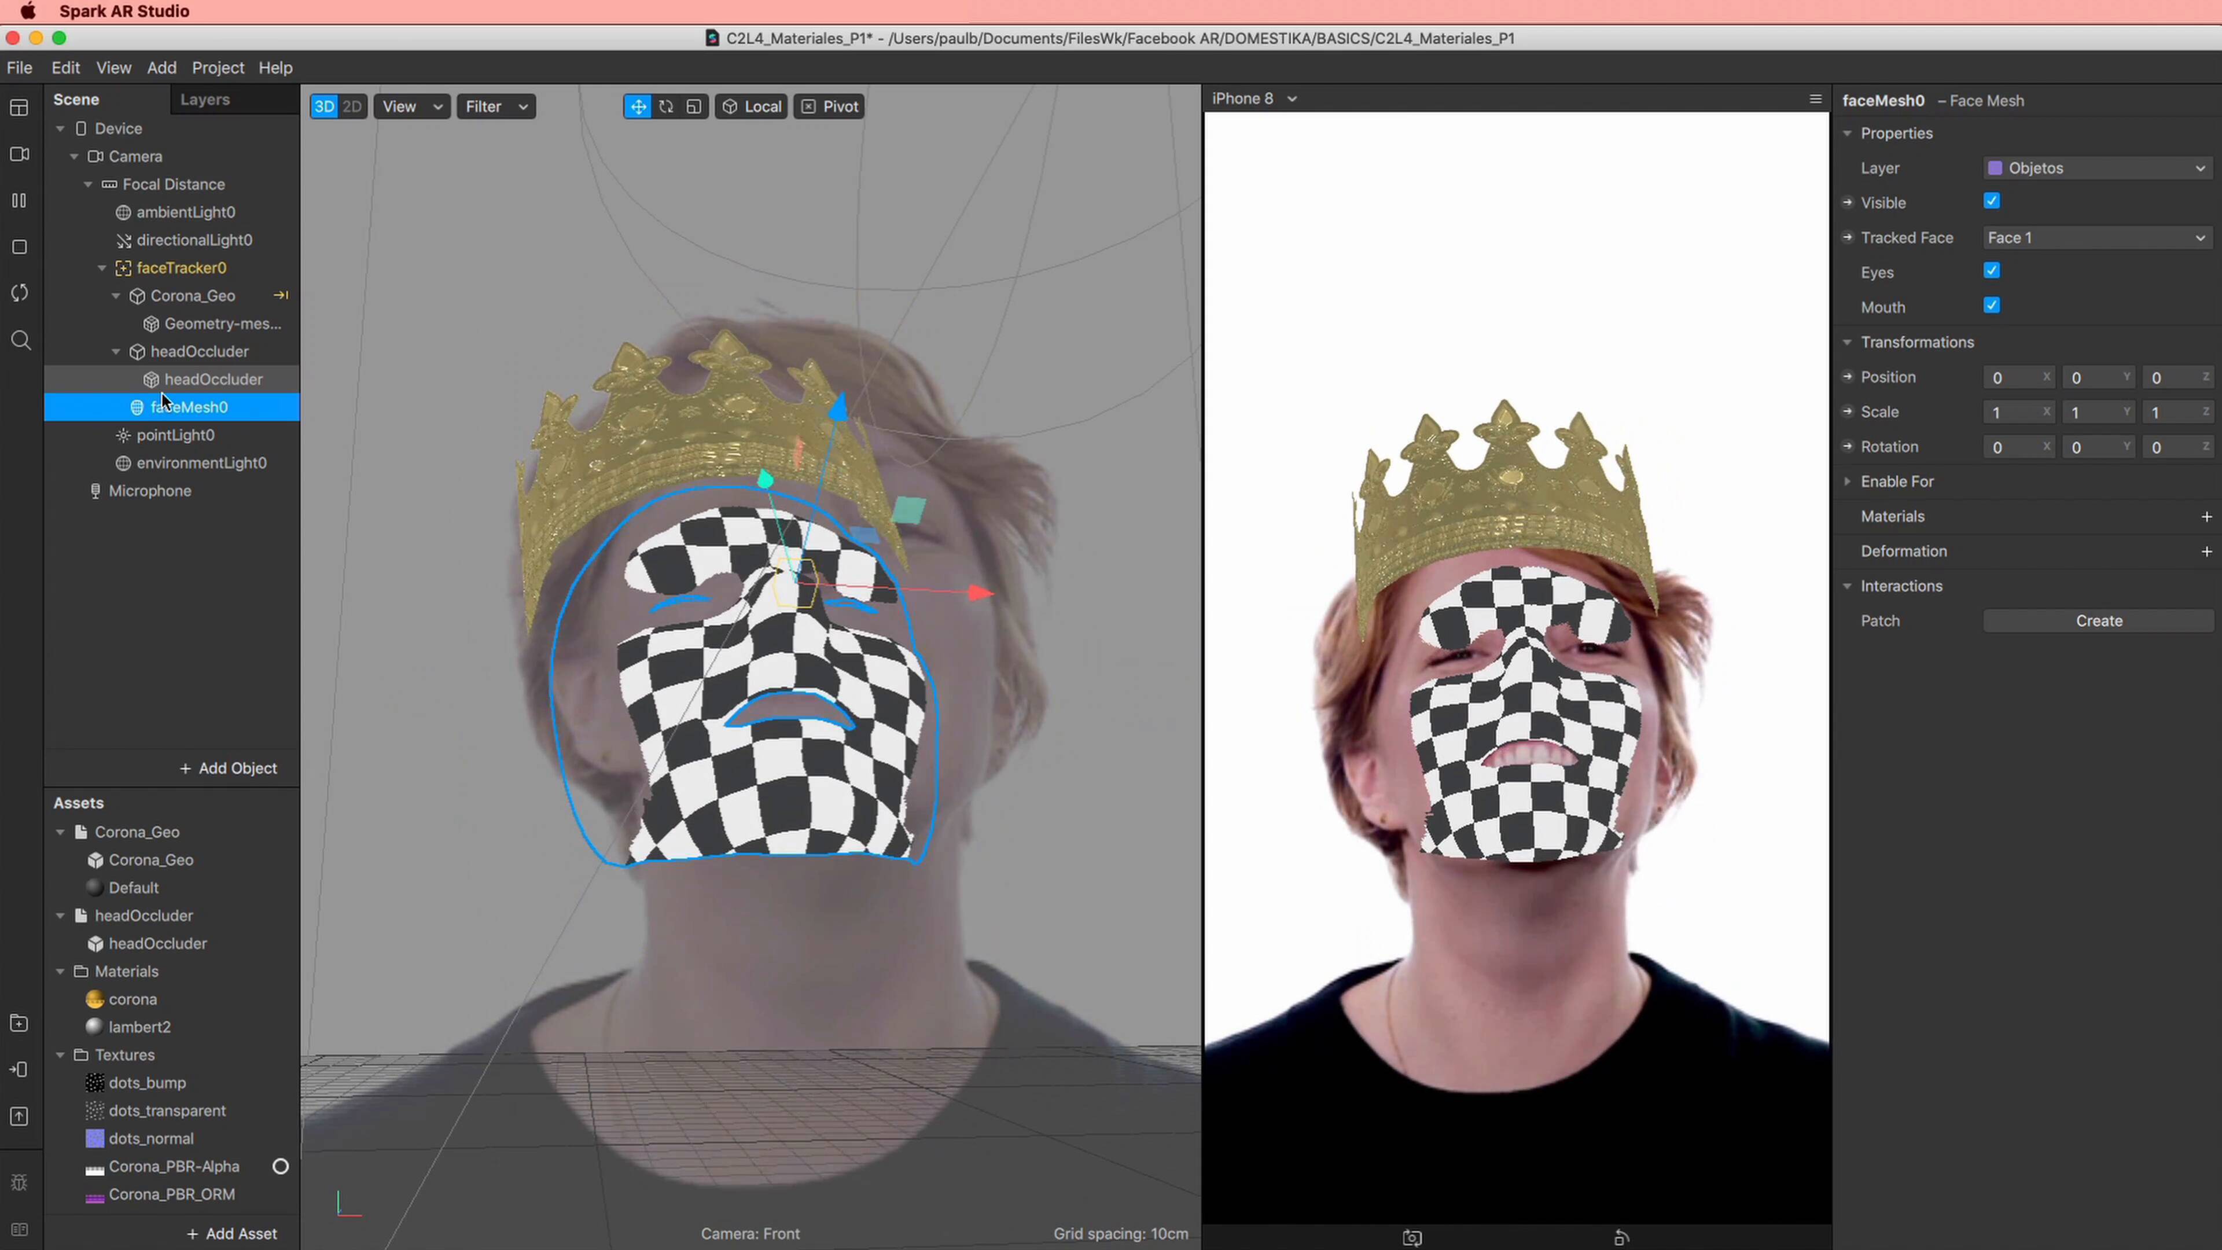Toggle the Visible checkbox

coord(1992,201)
